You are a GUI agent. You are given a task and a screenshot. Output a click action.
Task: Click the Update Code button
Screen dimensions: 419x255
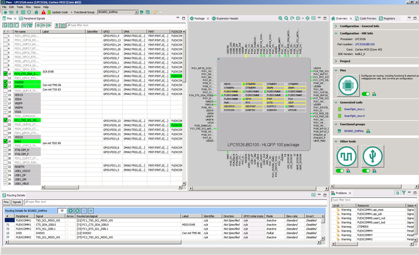tap(58, 12)
